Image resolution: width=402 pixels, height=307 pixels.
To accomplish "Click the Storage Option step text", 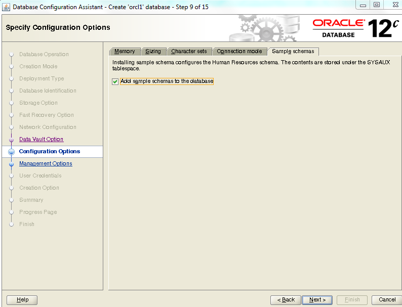I will 38,103.
